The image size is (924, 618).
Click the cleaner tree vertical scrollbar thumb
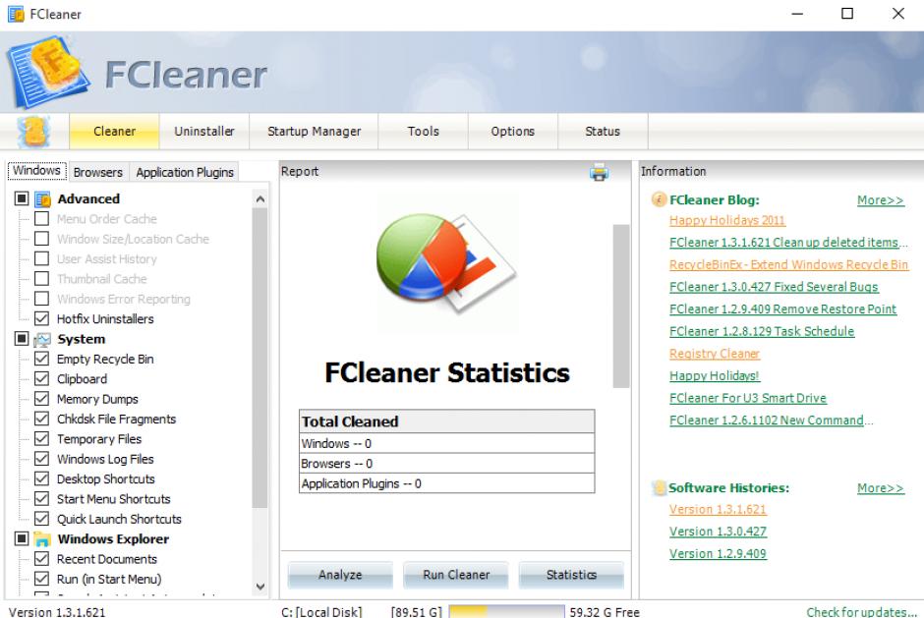point(260,358)
